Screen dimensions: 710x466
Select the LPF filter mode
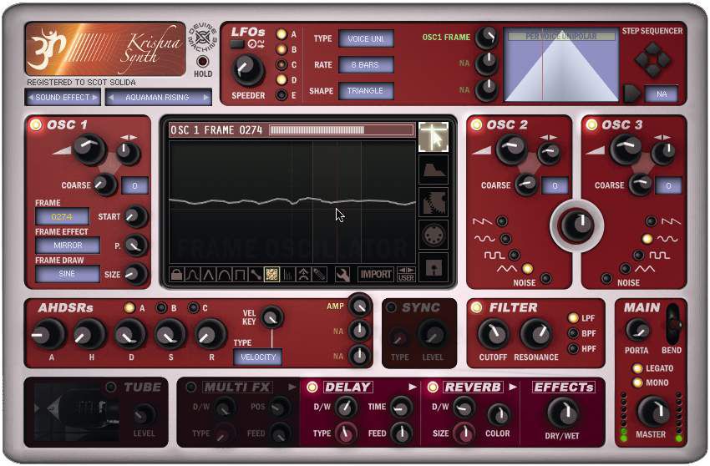point(573,318)
